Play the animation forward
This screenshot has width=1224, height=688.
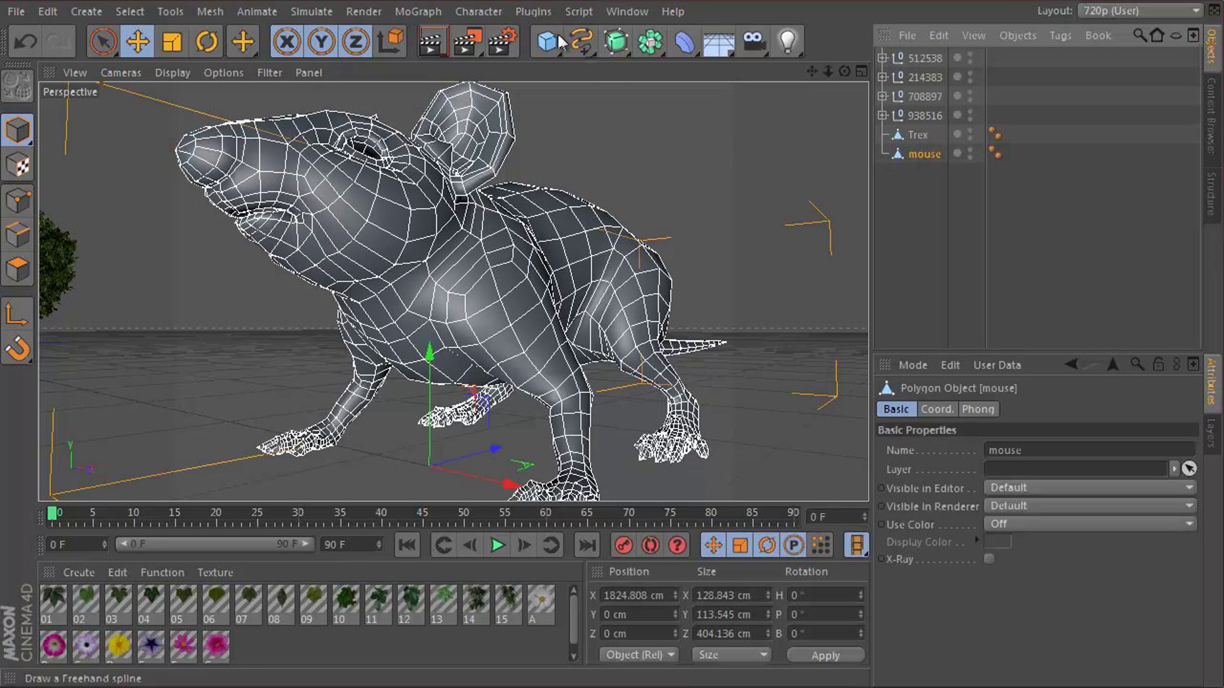(x=497, y=545)
